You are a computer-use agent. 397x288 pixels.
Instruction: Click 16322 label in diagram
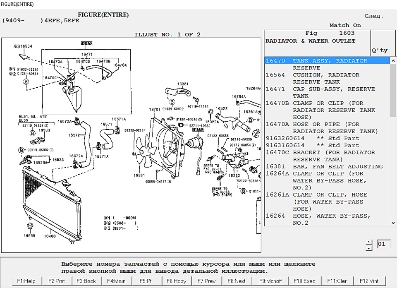[x=222, y=108]
